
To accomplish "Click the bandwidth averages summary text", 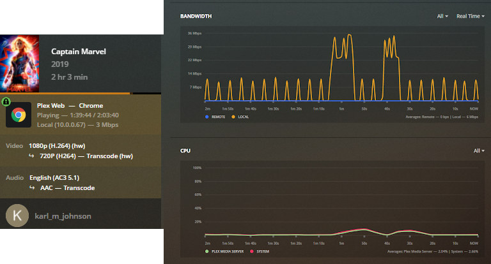I will (442, 117).
